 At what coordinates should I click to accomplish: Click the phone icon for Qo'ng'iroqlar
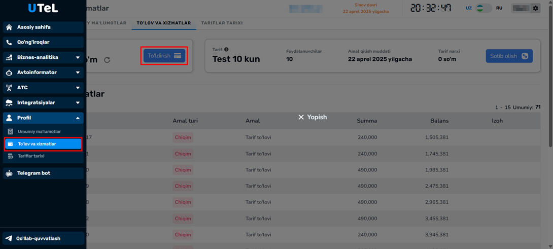pos(9,43)
